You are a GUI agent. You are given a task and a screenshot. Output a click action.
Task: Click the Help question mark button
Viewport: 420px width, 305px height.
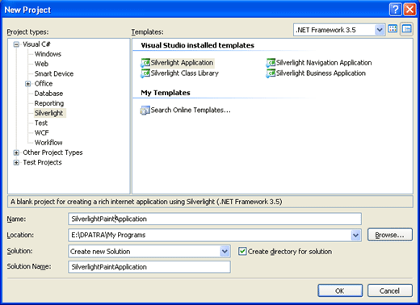(x=395, y=10)
